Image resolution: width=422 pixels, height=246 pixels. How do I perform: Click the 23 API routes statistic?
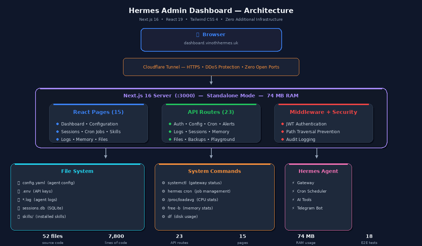[x=179, y=239]
